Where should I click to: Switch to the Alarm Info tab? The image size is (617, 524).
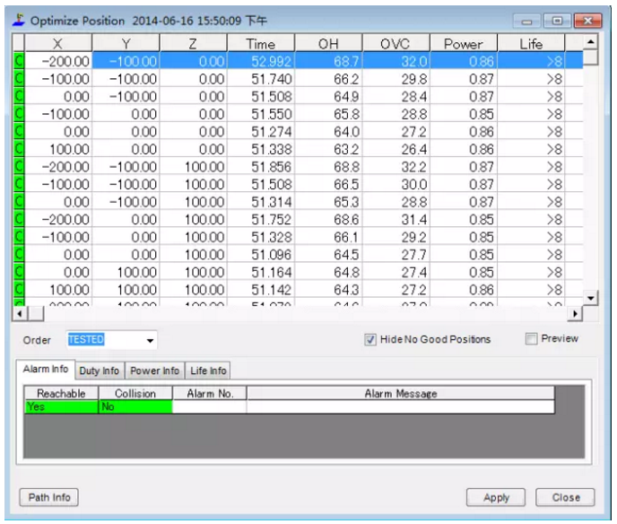45,370
